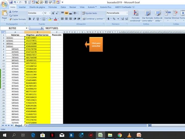Toggle middle vertical alignment
The height and width of the screenshot is (139, 185).
tap(66, 13)
